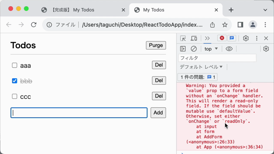Click the 'ccc' todo label
274x154 pixels.
click(26, 97)
